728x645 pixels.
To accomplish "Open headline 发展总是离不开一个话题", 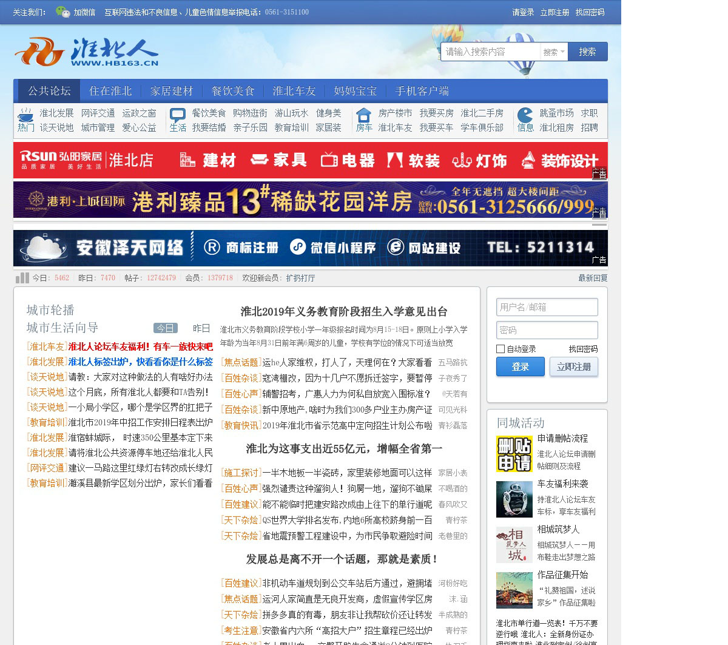I will tap(344, 559).
